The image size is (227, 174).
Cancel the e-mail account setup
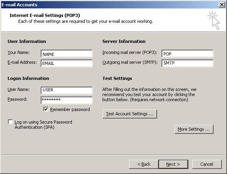coord(207,164)
